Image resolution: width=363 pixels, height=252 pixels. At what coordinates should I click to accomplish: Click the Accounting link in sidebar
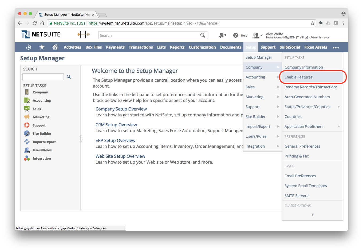pyautogui.click(x=42, y=101)
